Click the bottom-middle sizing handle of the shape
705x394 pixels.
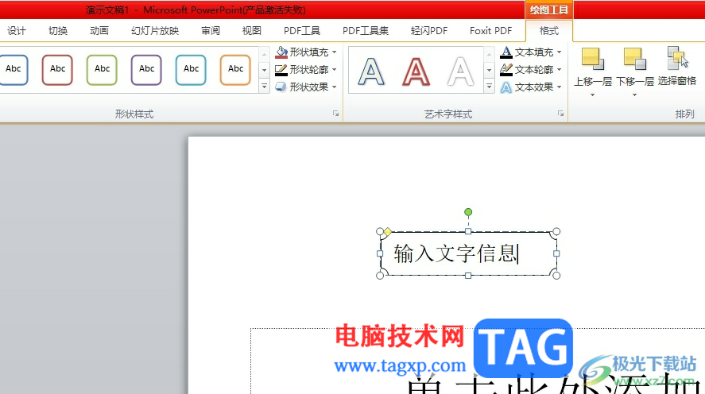point(468,276)
